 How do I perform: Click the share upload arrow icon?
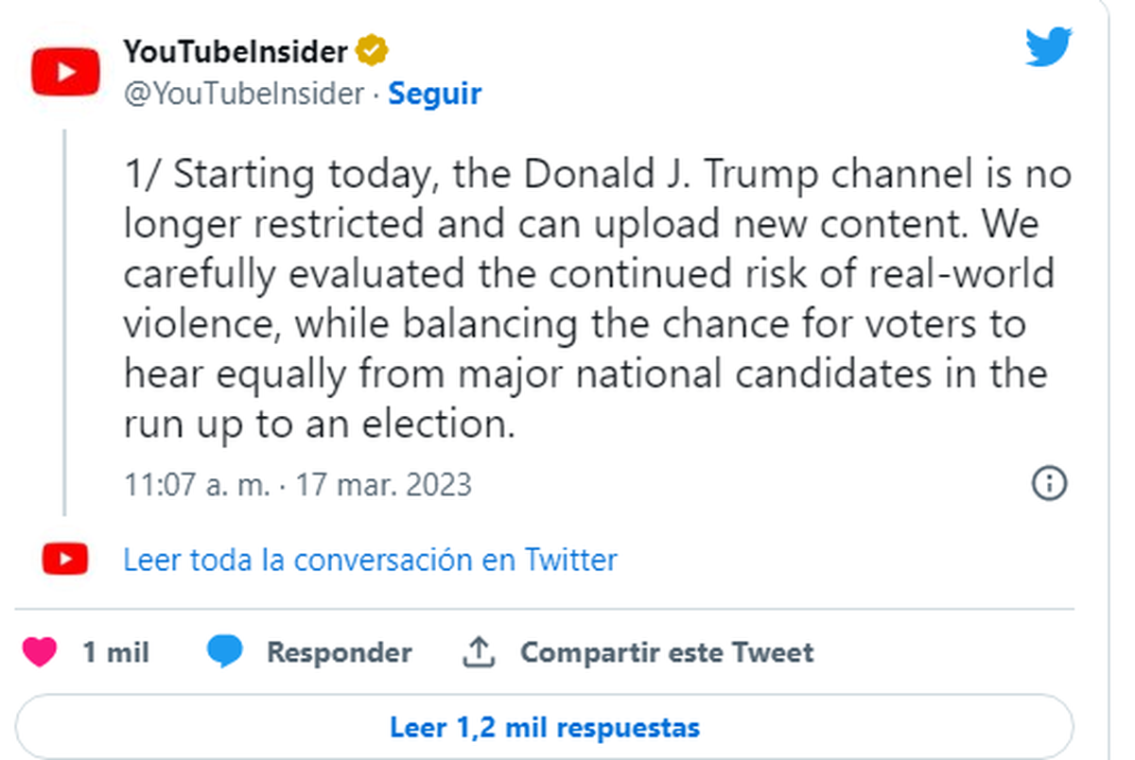click(480, 652)
